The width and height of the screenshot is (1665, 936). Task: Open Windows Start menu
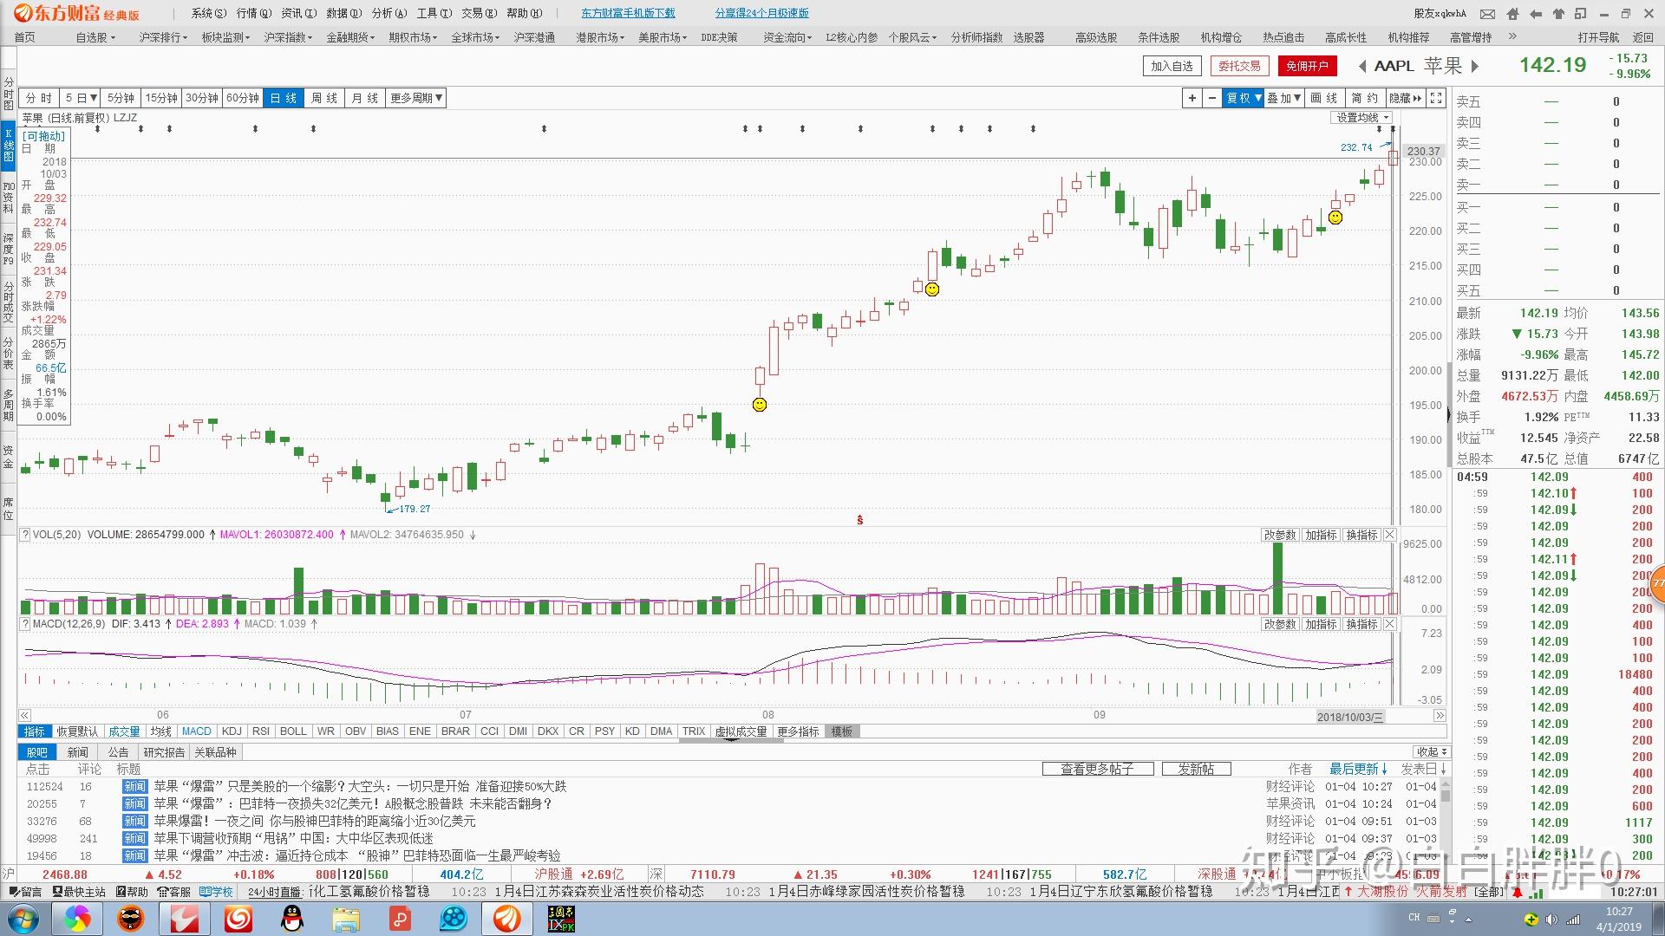pos(23,919)
